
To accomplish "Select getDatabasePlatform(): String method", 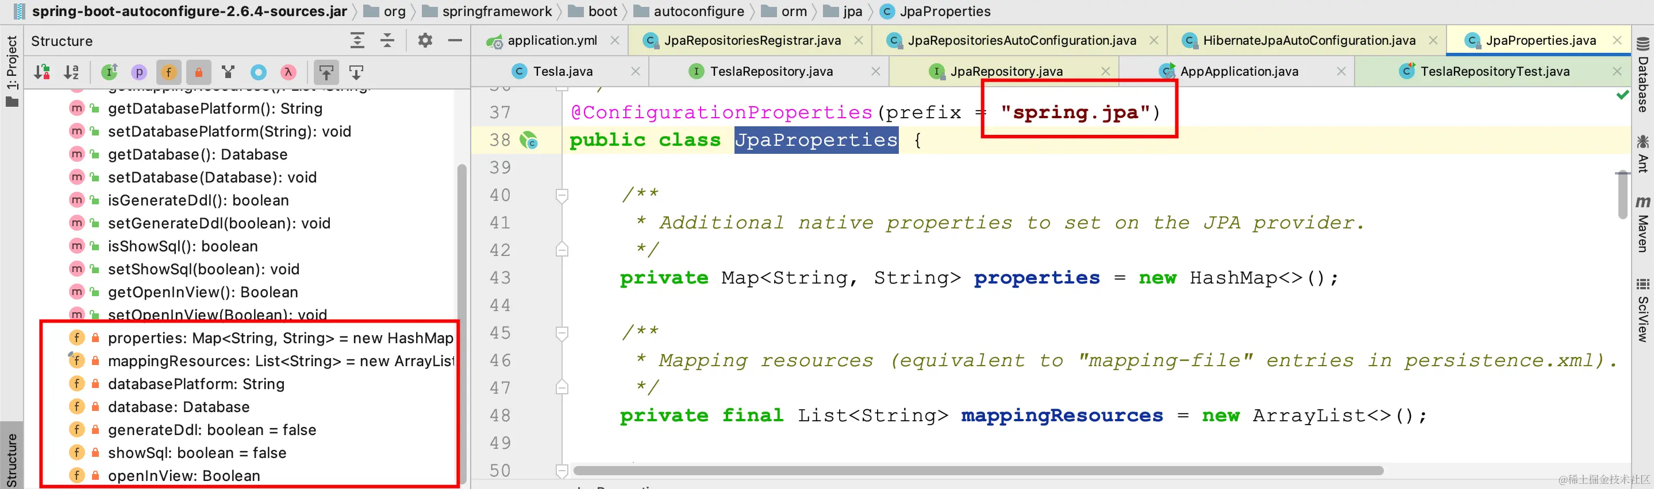I will click(x=215, y=108).
